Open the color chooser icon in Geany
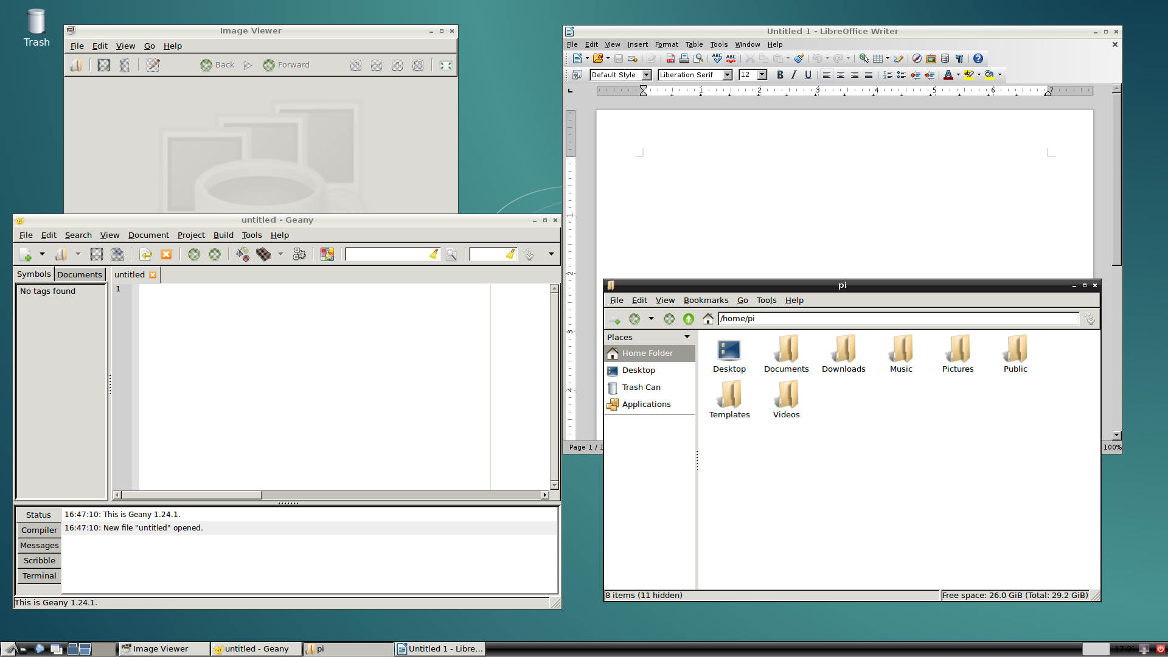1168x657 pixels. click(327, 254)
